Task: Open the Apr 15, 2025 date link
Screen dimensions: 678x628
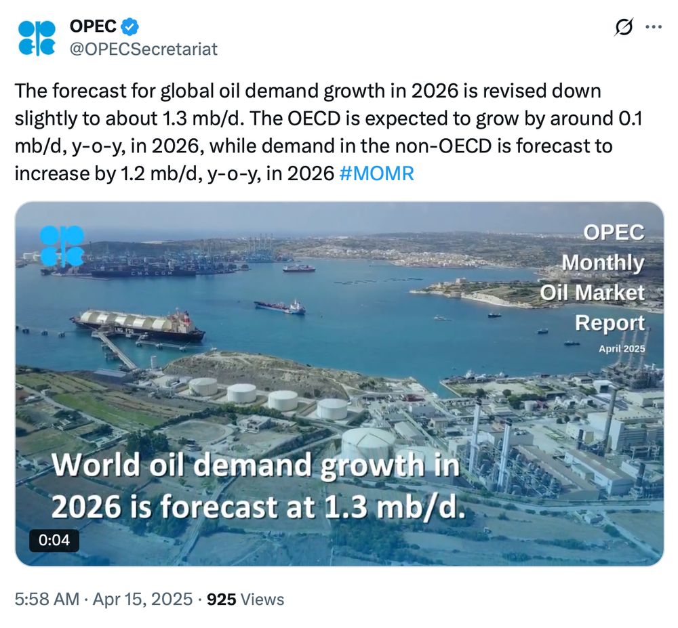Action: pos(142,600)
